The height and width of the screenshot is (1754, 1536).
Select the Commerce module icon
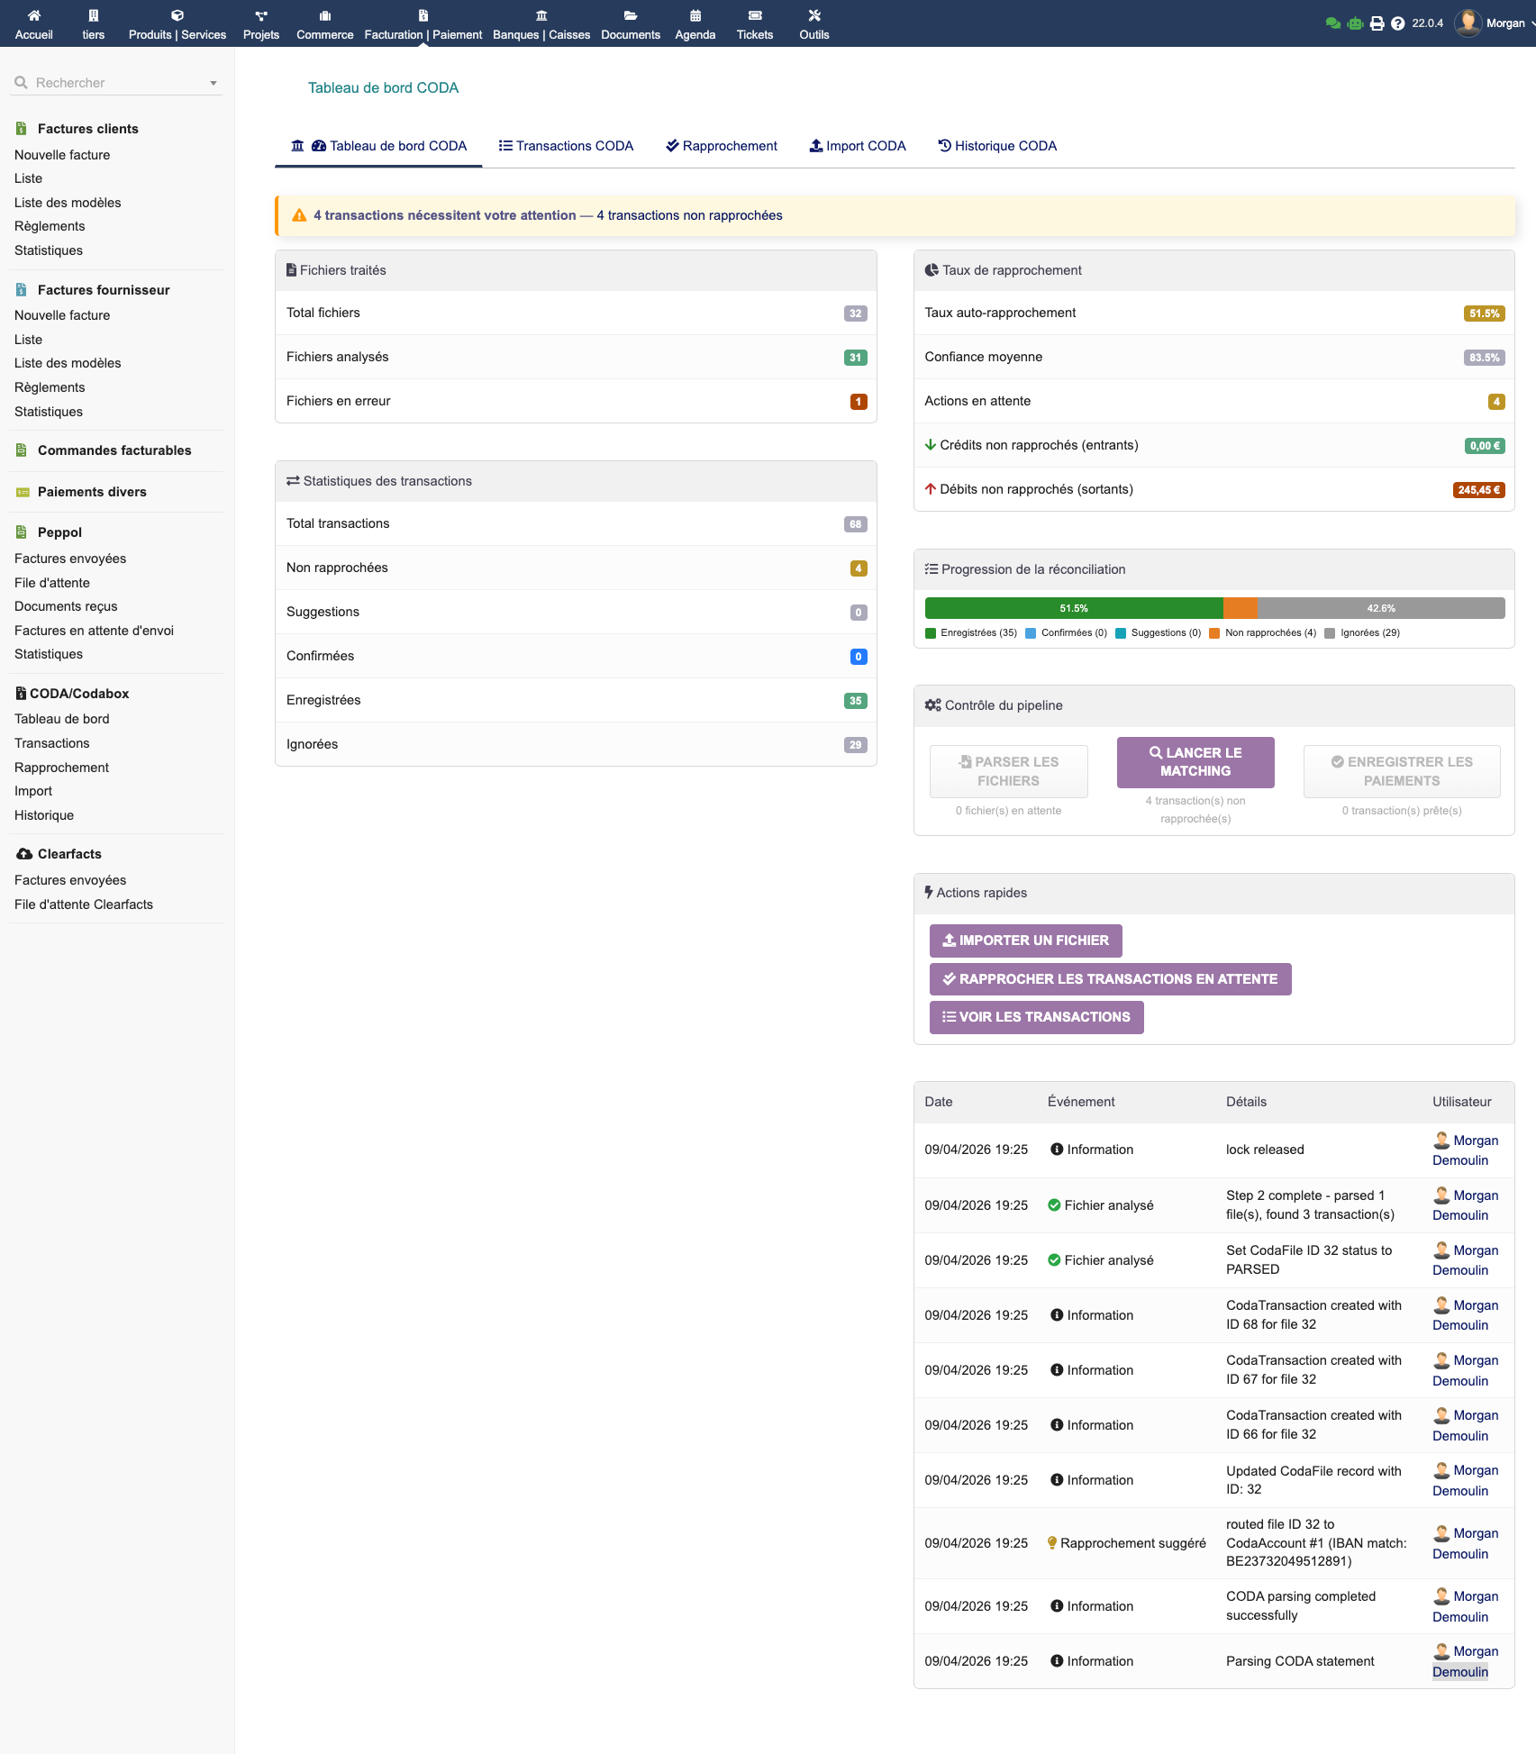(323, 15)
